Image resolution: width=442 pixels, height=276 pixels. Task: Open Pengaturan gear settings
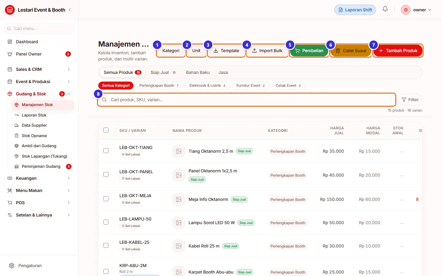tap(12, 266)
